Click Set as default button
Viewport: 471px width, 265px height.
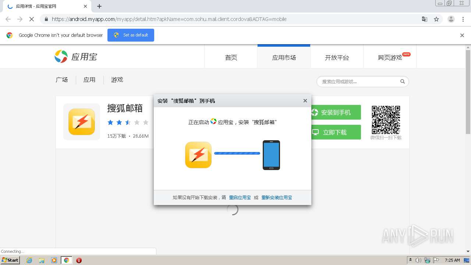[x=131, y=35]
